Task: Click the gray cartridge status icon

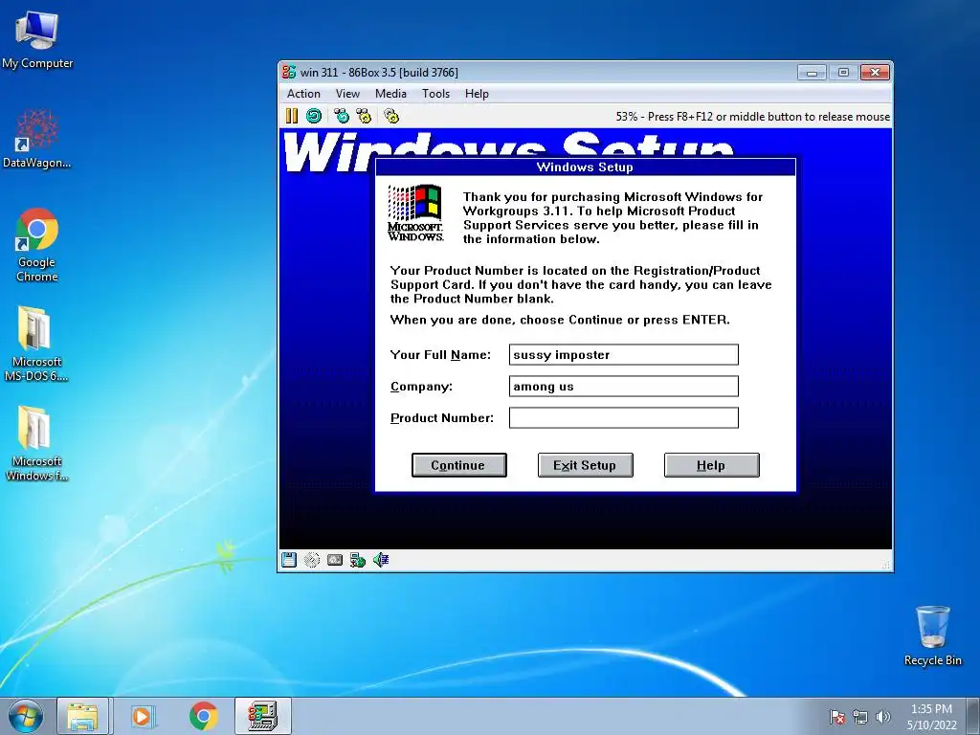Action: [x=335, y=559]
